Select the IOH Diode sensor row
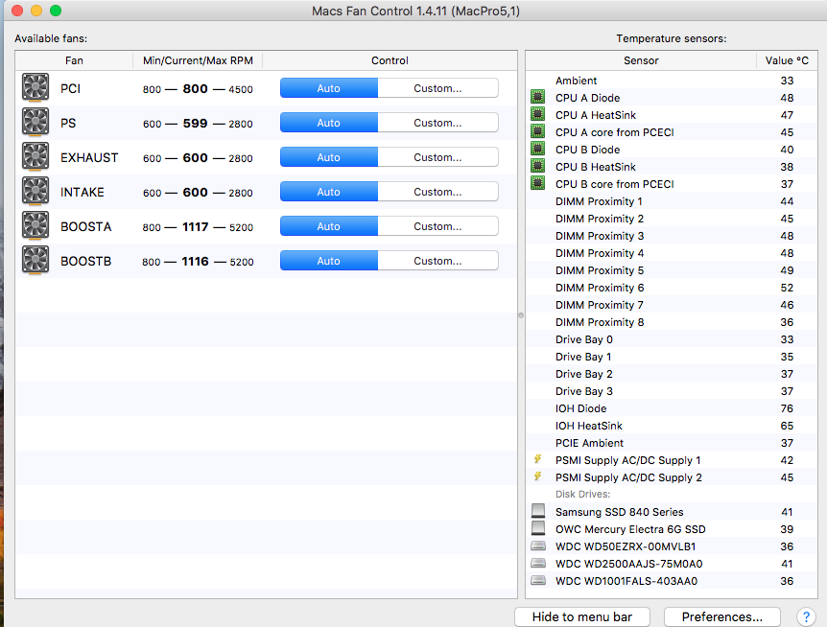The width and height of the screenshot is (827, 627). point(672,408)
